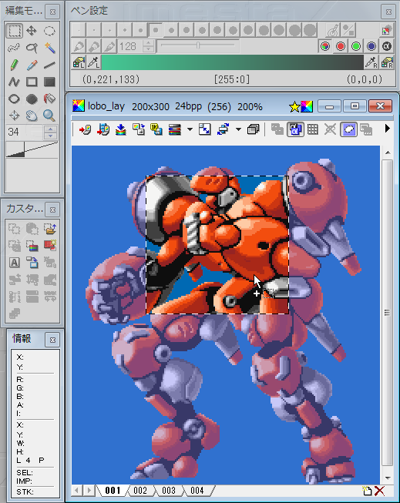Click the new page icon at bottom right
Image resolution: width=400 pixels, height=503 pixels.
[x=367, y=491]
